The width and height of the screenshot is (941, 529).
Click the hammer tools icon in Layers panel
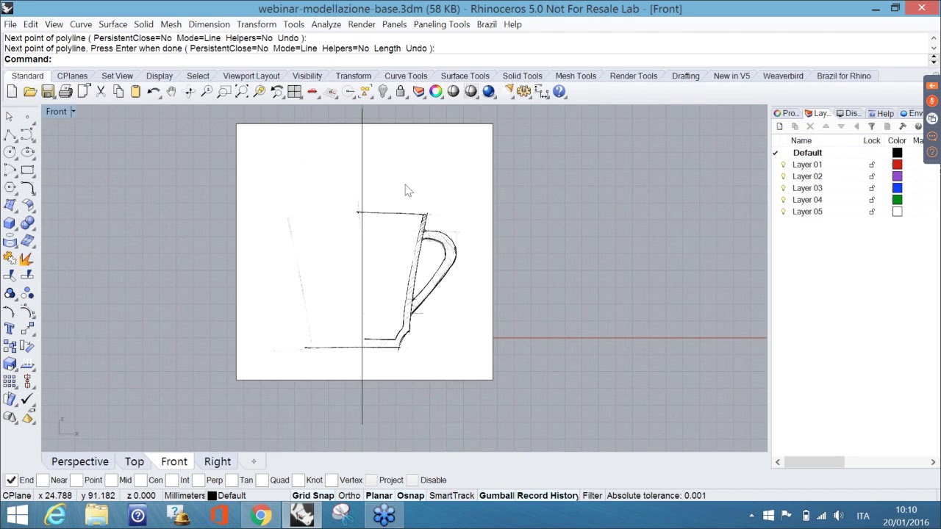pyautogui.click(x=903, y=126)
